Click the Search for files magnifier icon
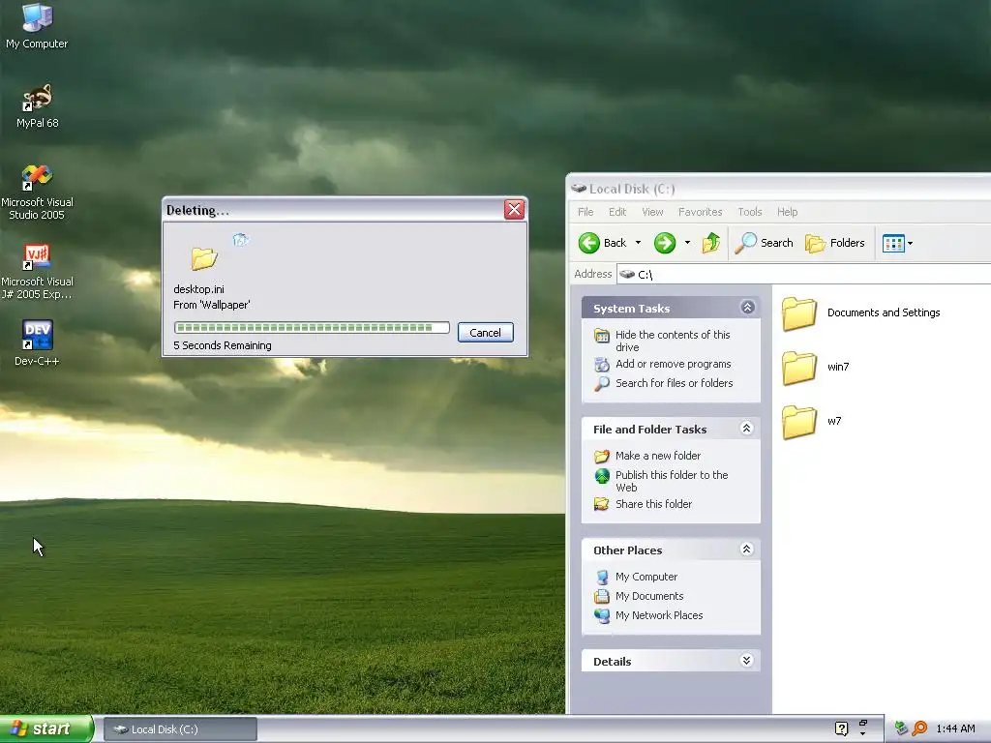The image size is (991, 743). [x=602, y=383]
